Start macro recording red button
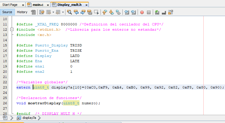 tap(142, 12)
